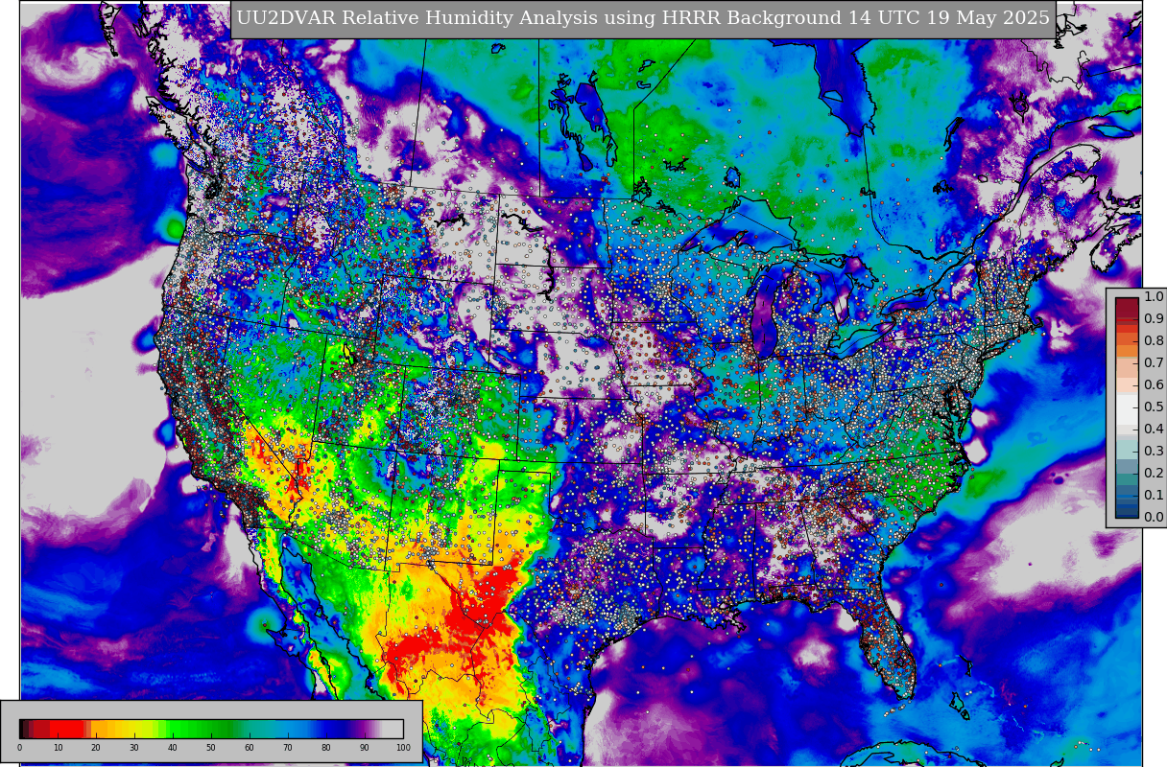The width and height of the screenshot is (1167, 767).
Task: Click the "50" tick label on the bottom colorbar
Action: (211, 748)
